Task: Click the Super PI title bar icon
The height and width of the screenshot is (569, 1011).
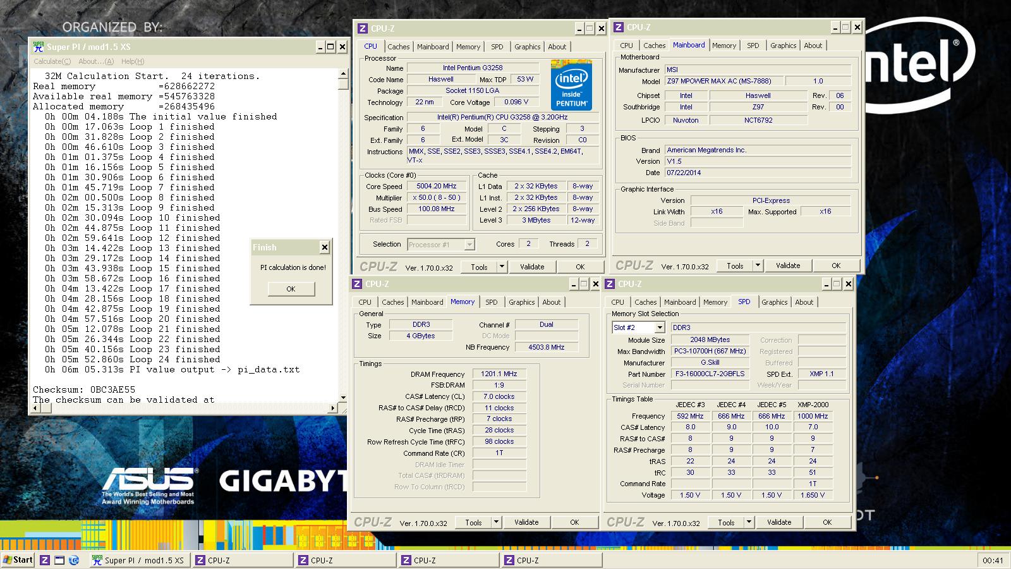Action: 39,47
